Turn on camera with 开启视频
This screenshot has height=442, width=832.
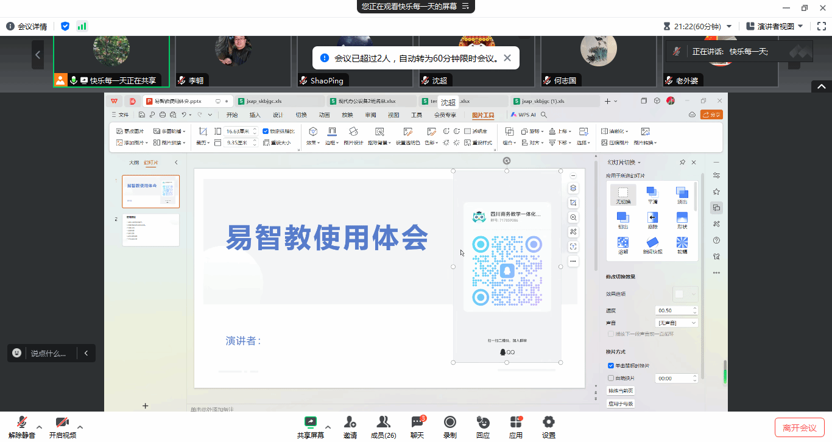pyautogui.click(x=62, y=423)
